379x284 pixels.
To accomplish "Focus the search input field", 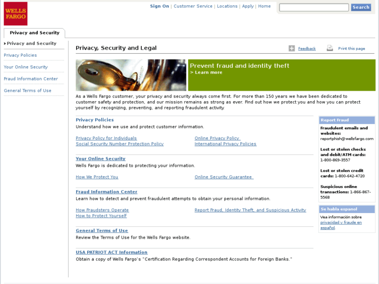I will tap(314, 7).
